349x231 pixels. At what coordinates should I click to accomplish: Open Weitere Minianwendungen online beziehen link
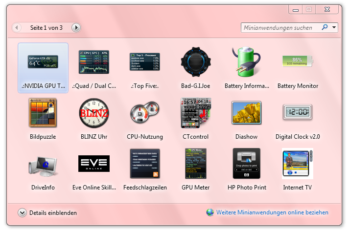pyautogui.click(x=272, y=212)
